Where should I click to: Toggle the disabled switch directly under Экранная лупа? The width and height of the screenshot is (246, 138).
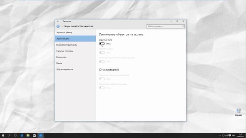102,53
